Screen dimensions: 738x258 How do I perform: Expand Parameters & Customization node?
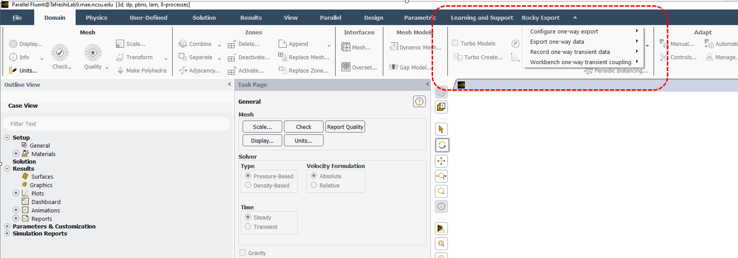(7, 226)
